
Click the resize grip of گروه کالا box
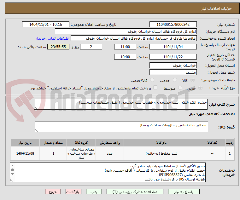(36, 131)
